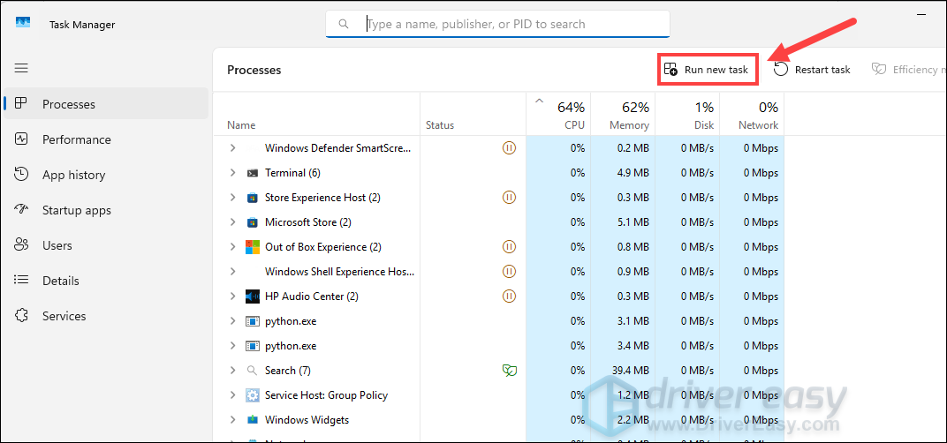Click suspended icon for Store Experience Host
Screen dimensions: 947x443
(x=509, y=198)
